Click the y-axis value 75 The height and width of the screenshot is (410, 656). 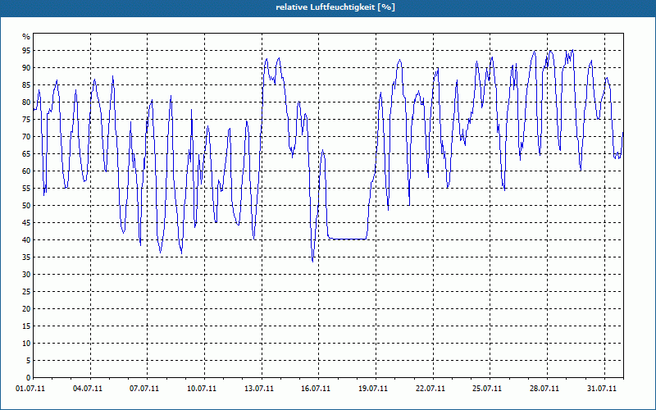pos(26,120)
